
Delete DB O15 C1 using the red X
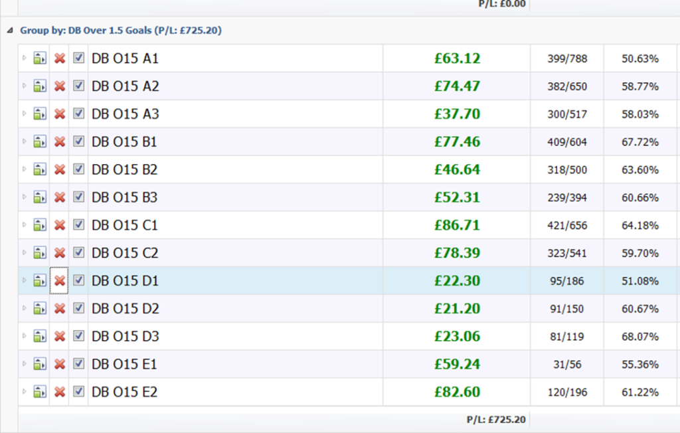(60, 226)
